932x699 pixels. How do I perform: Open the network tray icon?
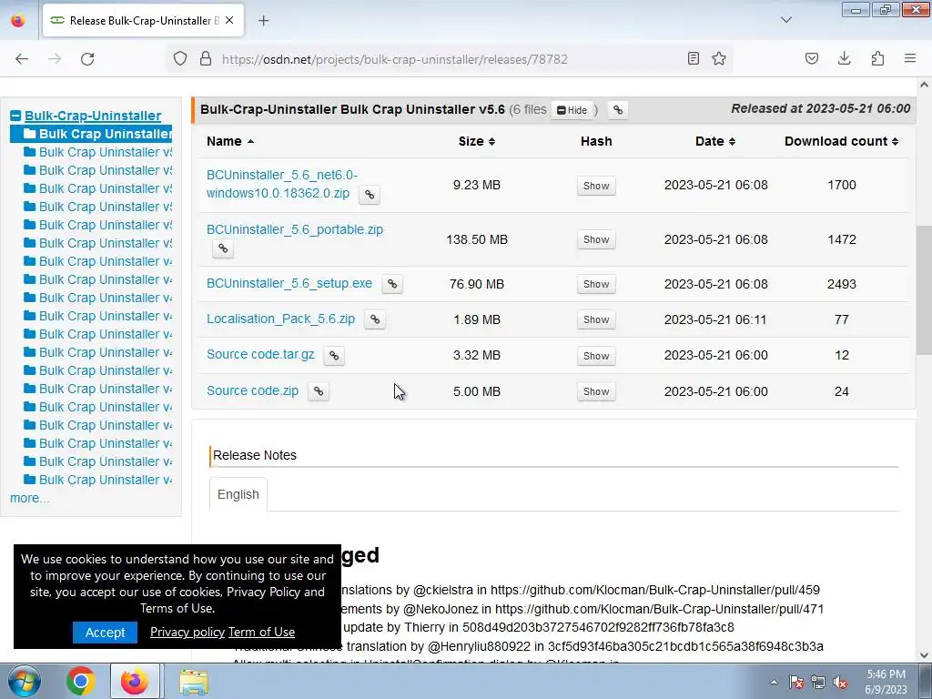818,682
